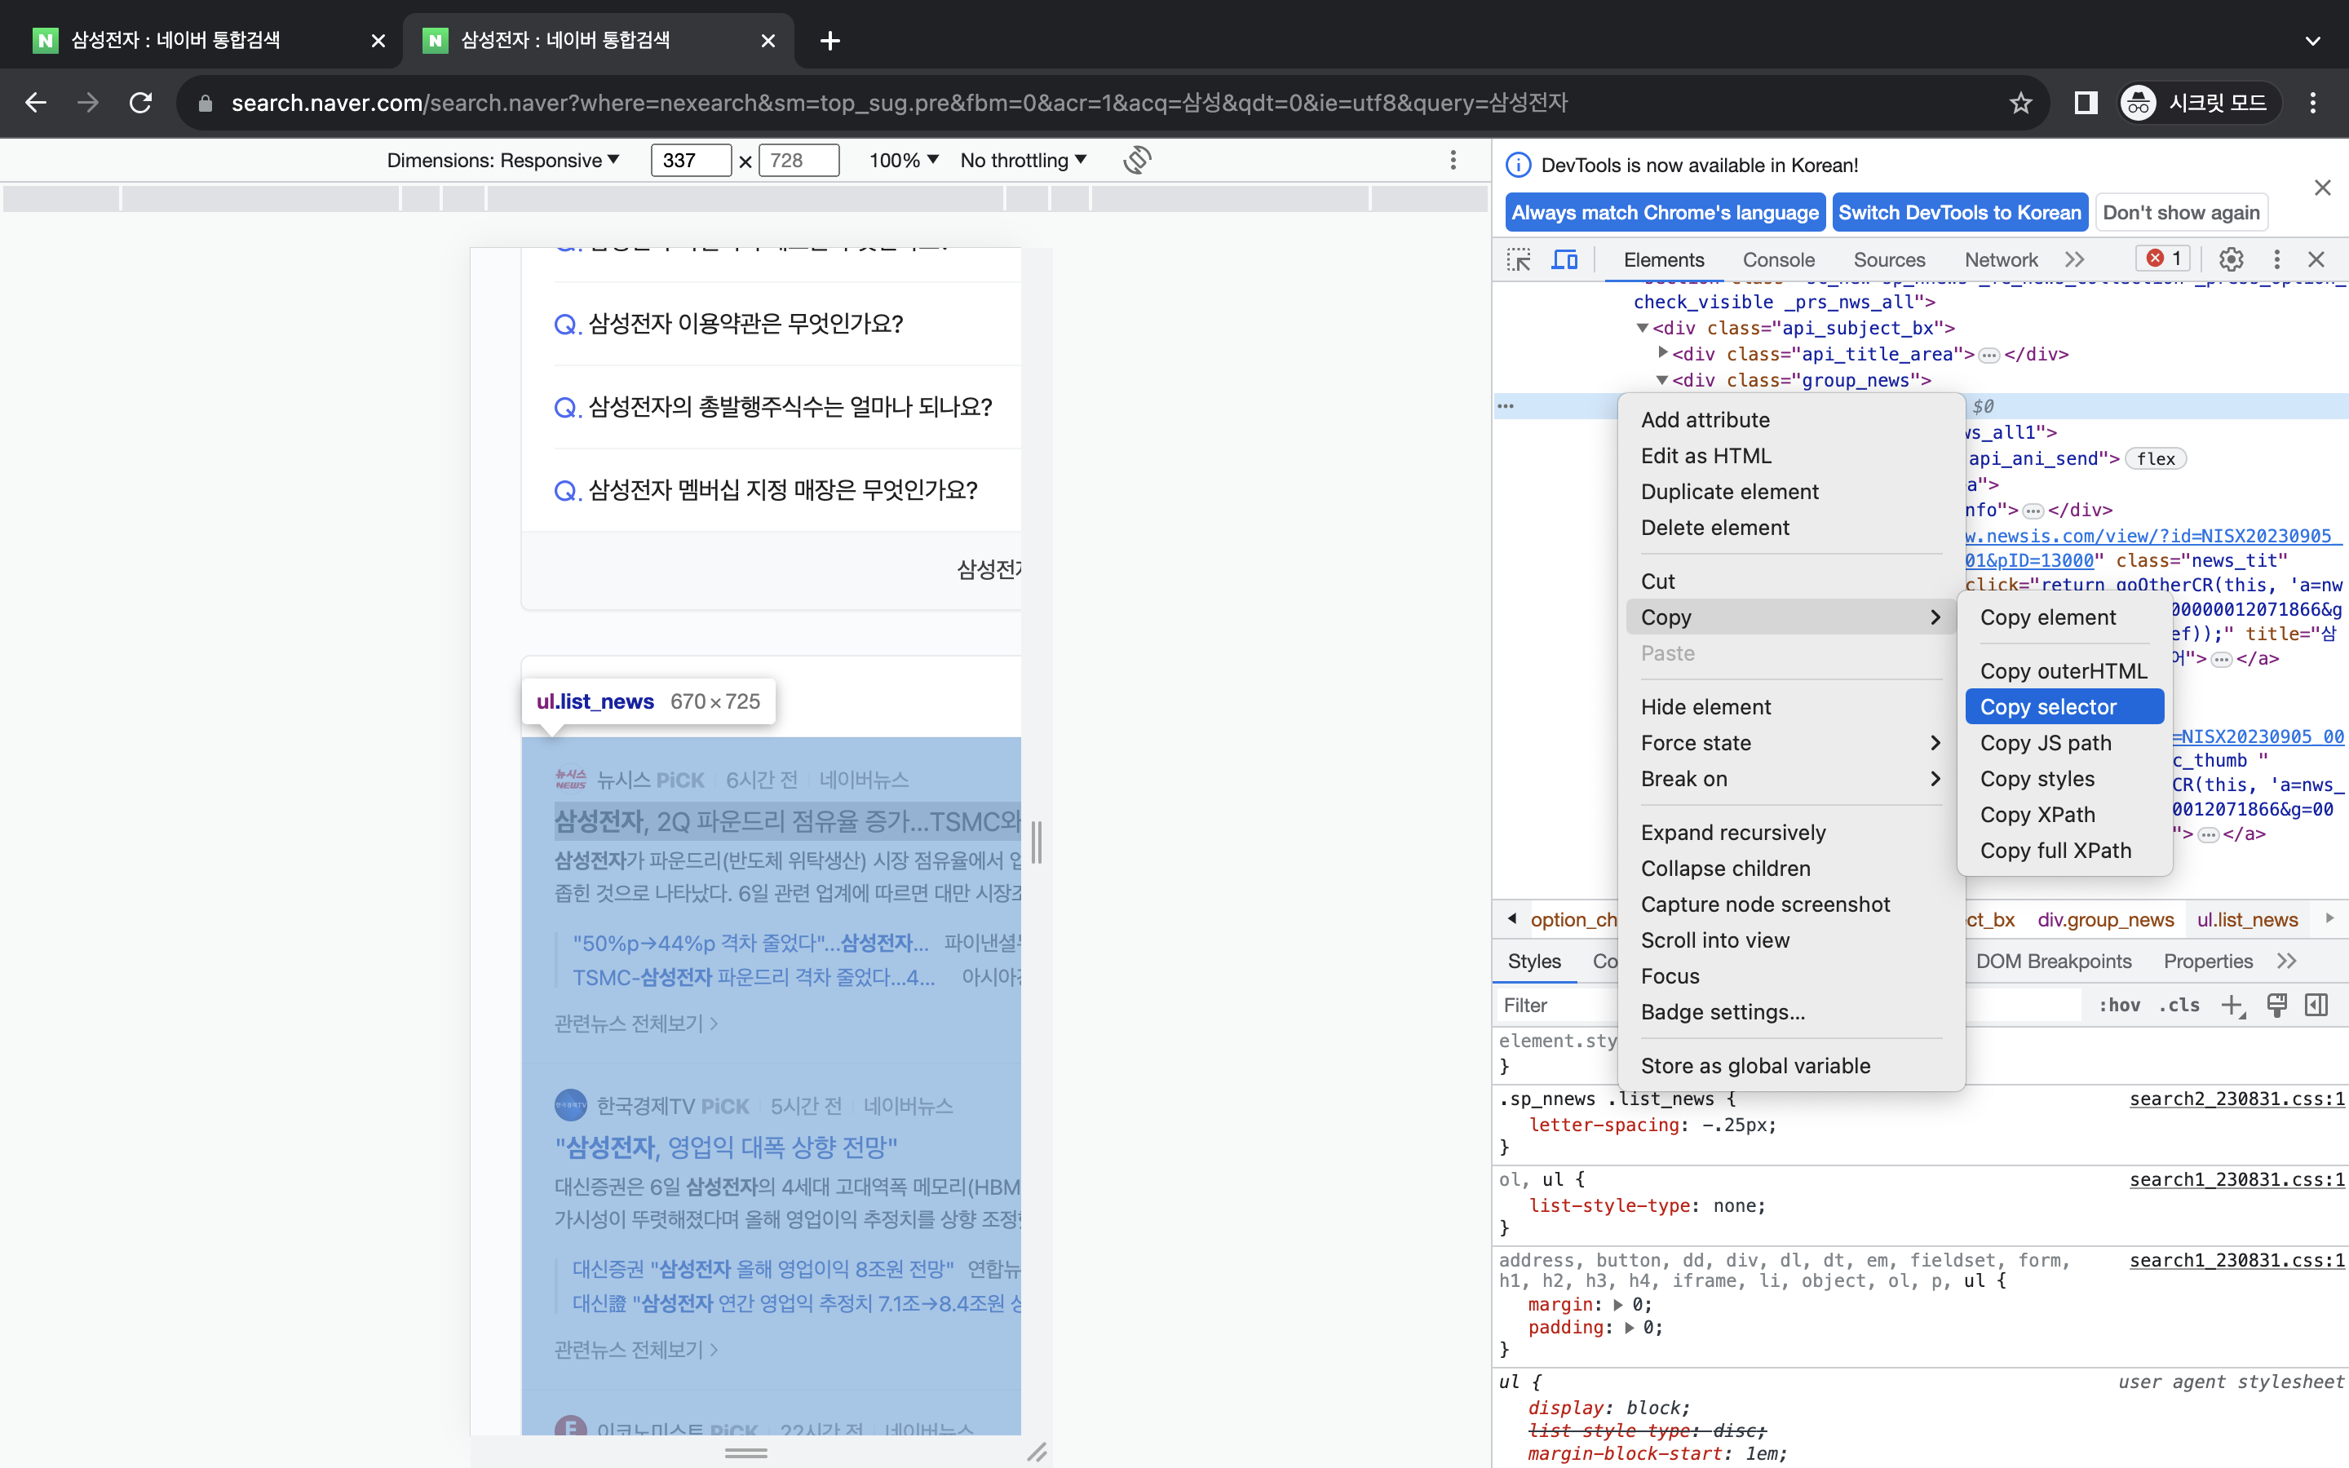
Task: Toggle the .cls class editor
Action: click(x=2180, y=1006)
